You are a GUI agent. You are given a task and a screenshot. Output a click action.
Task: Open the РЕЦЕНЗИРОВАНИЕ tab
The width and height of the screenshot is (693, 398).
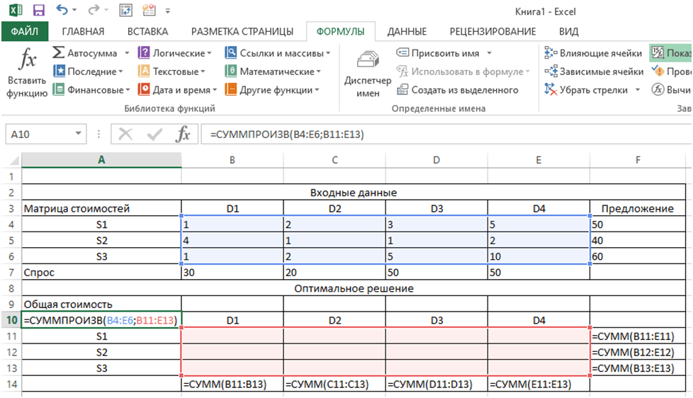point(492,31)
